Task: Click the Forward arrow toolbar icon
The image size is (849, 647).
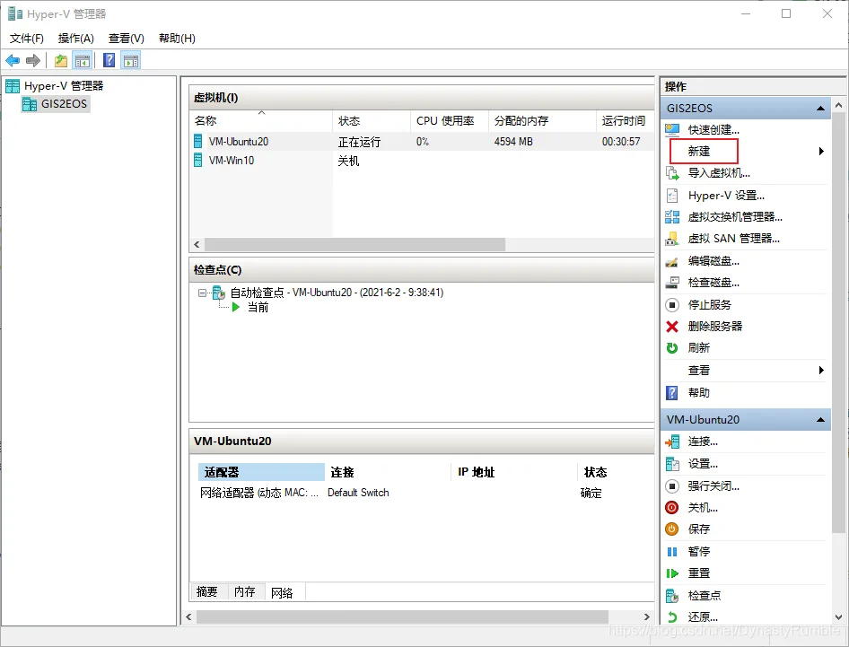Action: click(x=33, y=61)
